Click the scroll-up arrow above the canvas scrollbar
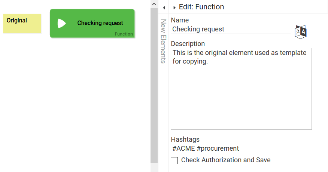 pyautogui.click(x=154, y=3)
